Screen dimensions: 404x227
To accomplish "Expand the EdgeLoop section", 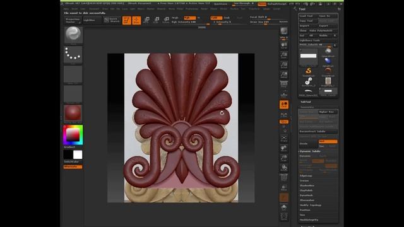I will pyautogui.click(x=306, y=176).
